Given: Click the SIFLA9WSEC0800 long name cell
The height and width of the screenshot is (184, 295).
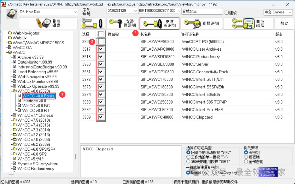Looking at the screenshot, I should click(x=157, y=64).
